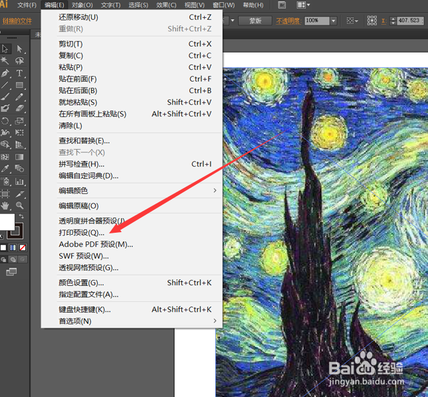This screenshot has height=397, width=428.
Task: Select the Pen tool
Action: (x=5, y=73)
